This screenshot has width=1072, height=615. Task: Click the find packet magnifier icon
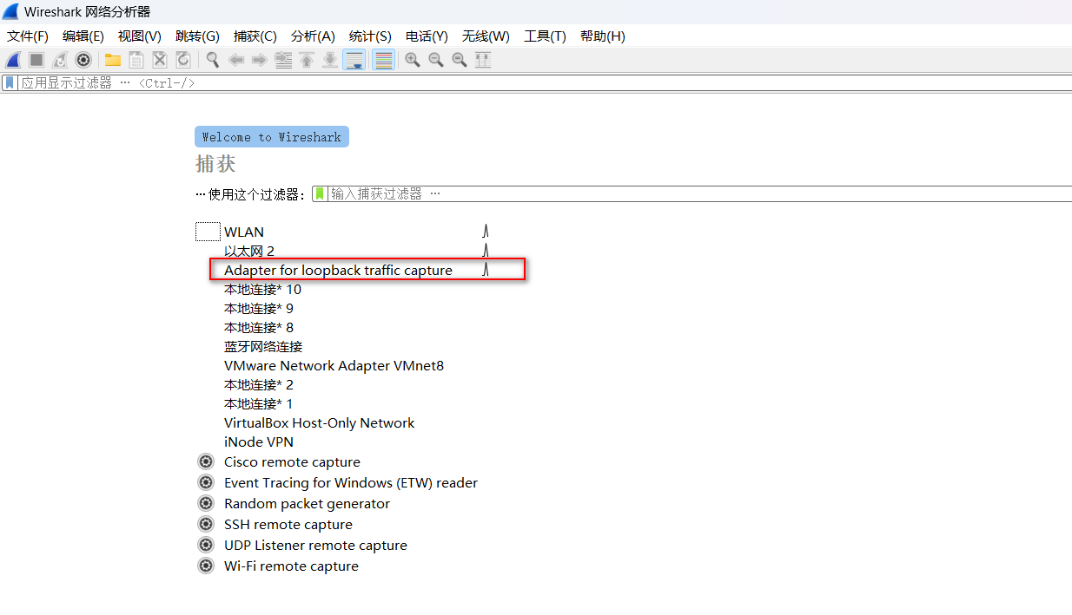(213, 60)
